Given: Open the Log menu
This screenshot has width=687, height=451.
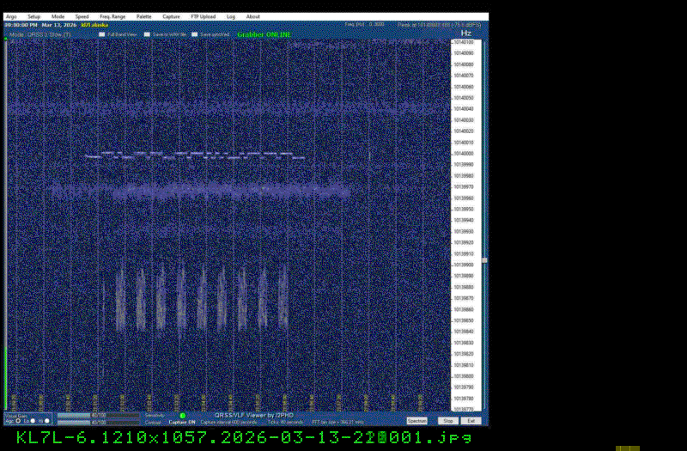Looking at the screenshot, I should [231, 16].
